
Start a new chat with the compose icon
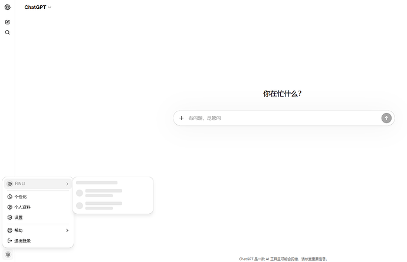8,22
